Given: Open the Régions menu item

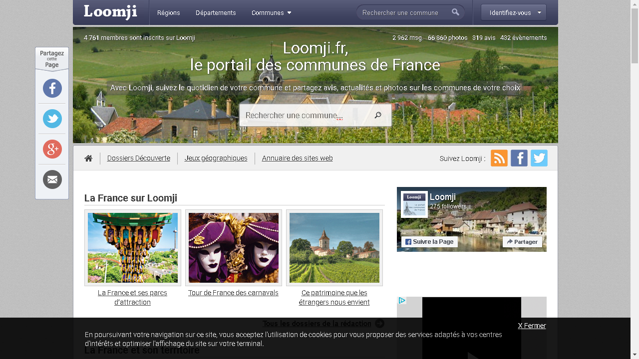Looking at the screenshot, I should [169, 12].
